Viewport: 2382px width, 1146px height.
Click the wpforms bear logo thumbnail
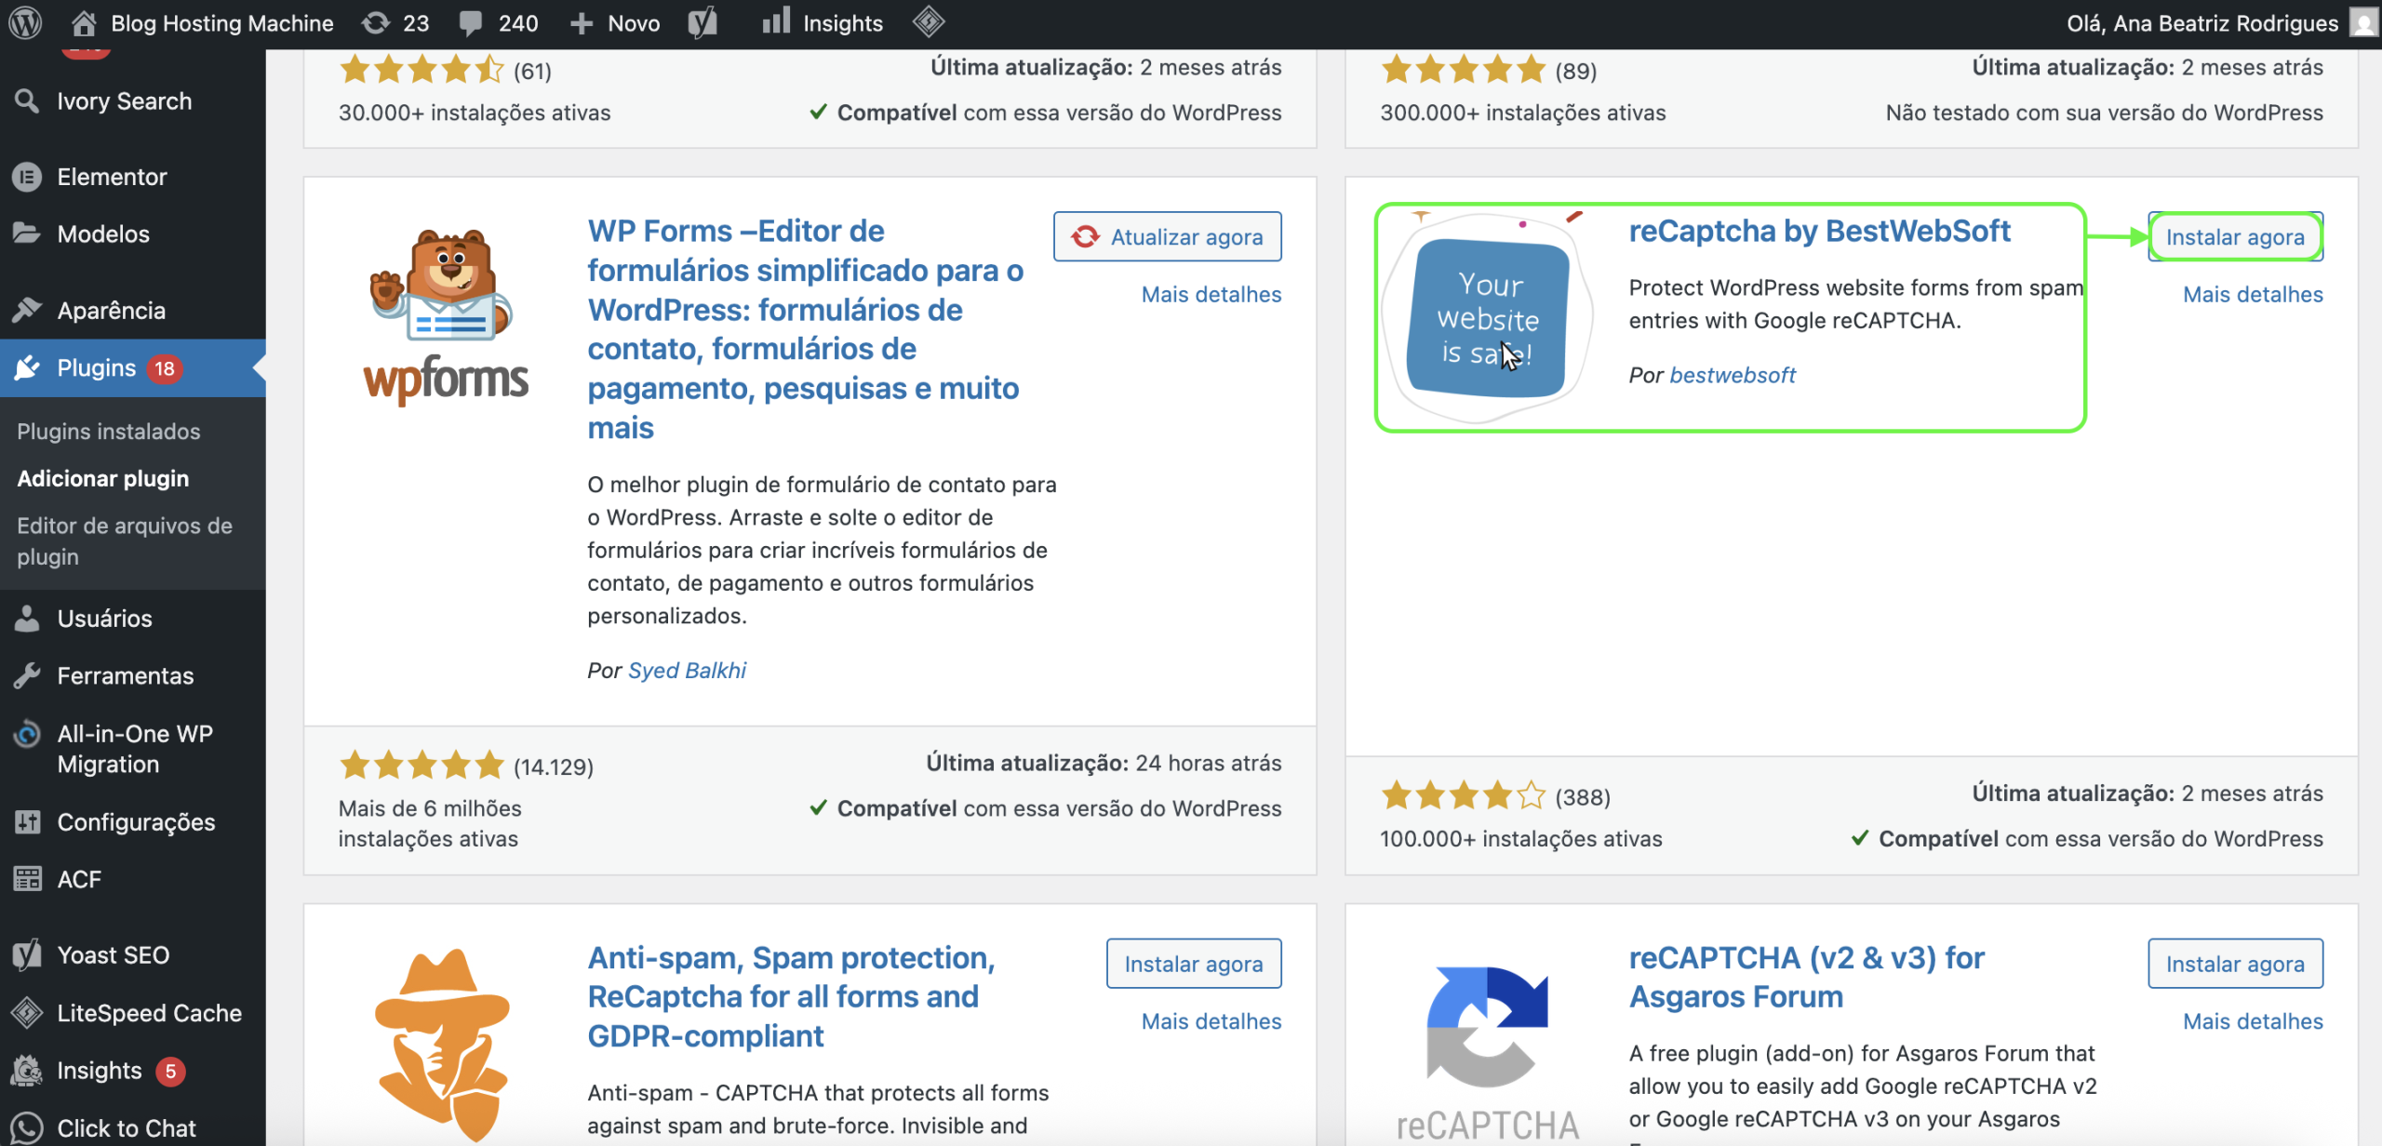click(x=447, y=316)
